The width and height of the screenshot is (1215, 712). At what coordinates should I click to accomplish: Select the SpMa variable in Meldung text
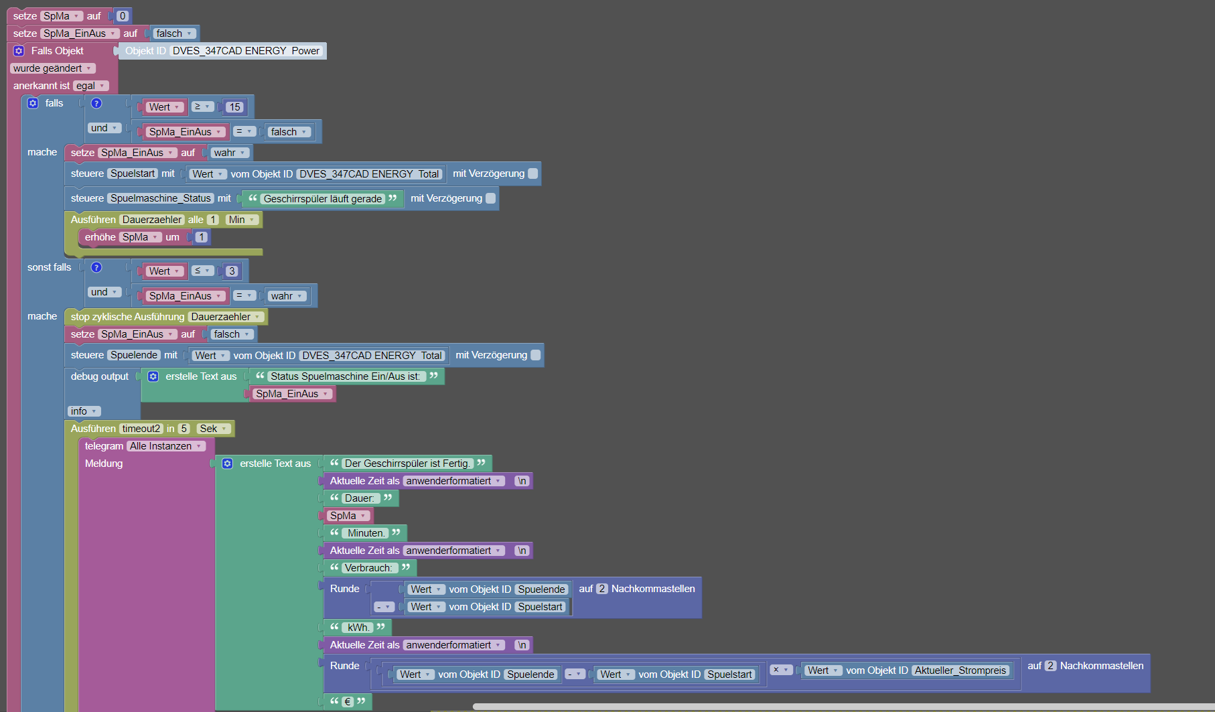(348, 516)
